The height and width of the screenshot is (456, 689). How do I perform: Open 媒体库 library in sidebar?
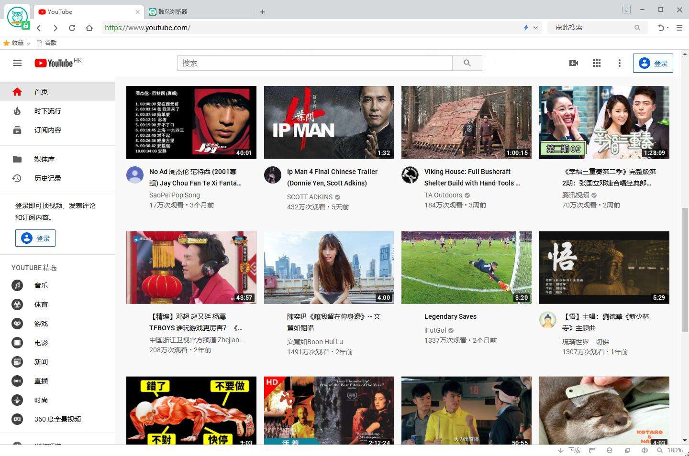click(x=57, y=159)
